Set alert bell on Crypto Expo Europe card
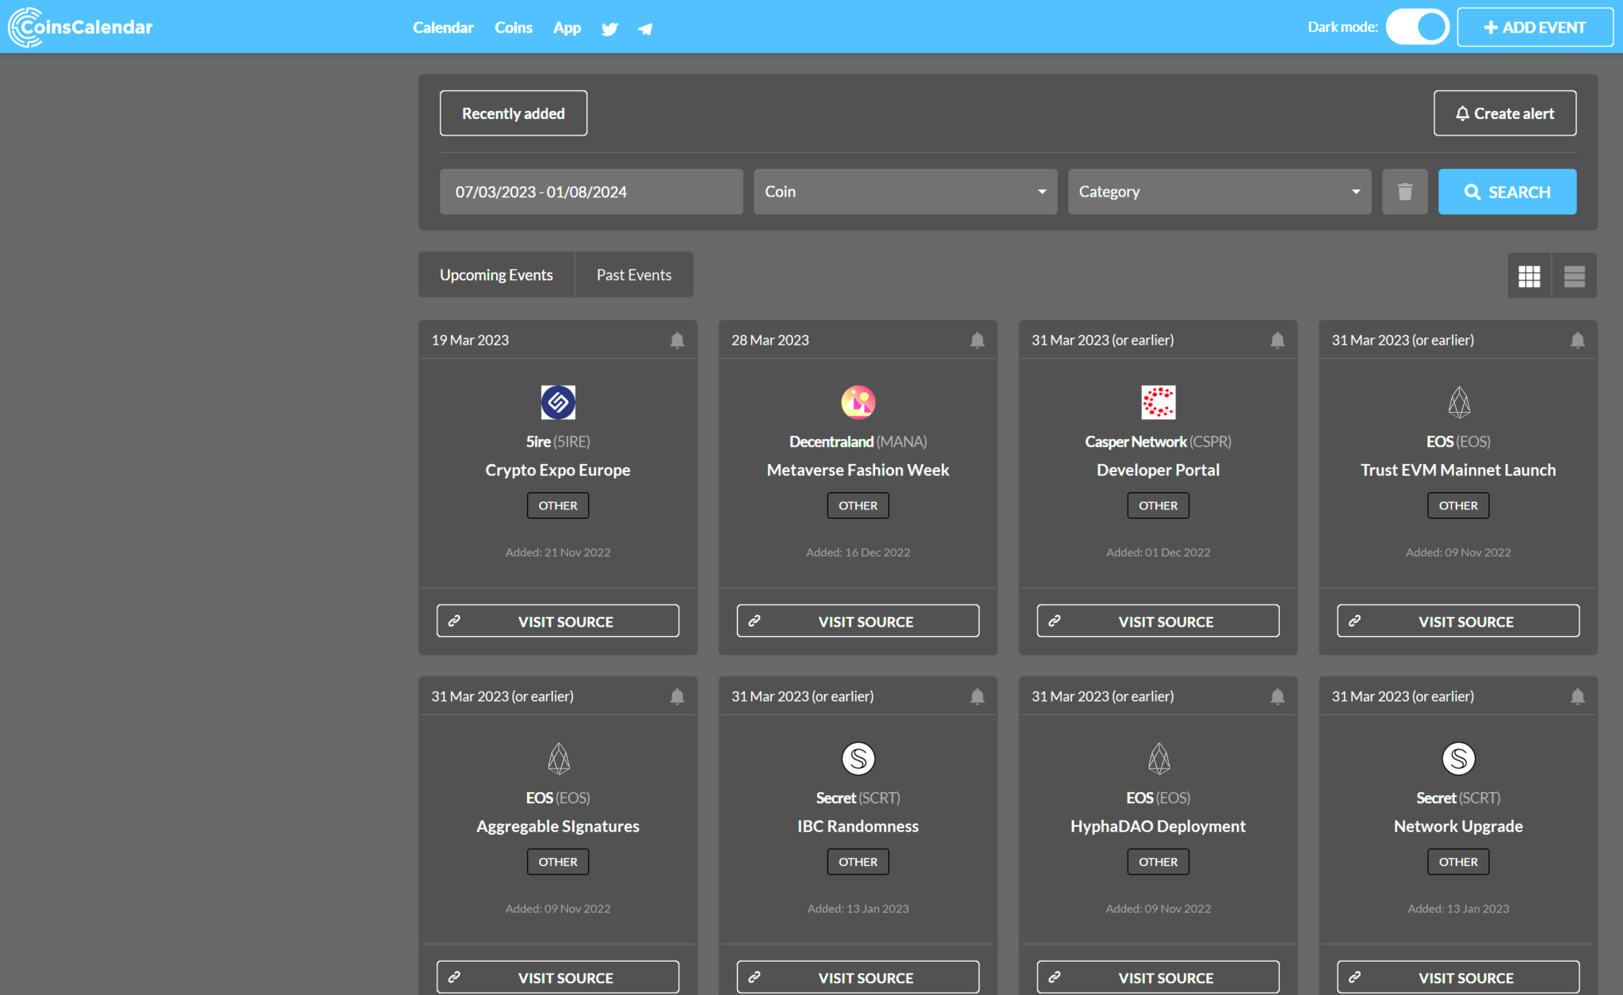 677,340
